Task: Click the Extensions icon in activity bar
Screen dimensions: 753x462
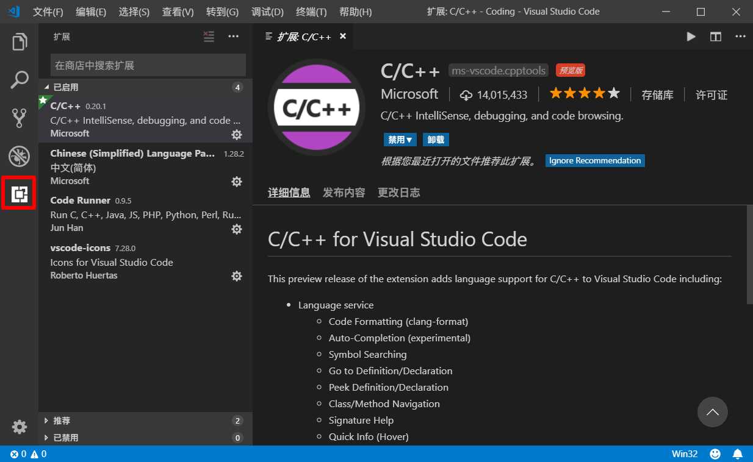Action: [x=20, y=194]
